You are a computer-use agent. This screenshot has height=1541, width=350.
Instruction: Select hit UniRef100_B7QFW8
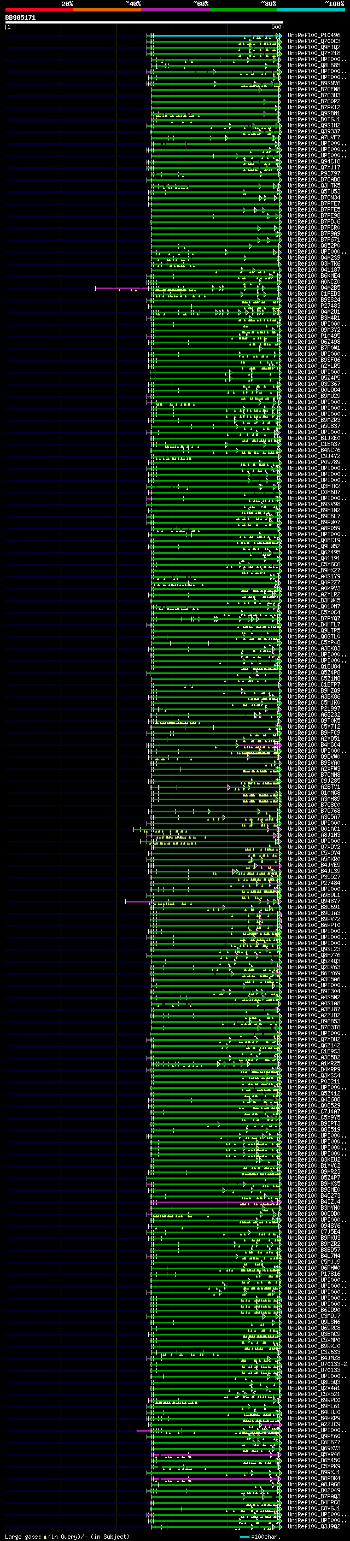pos(314,90)
